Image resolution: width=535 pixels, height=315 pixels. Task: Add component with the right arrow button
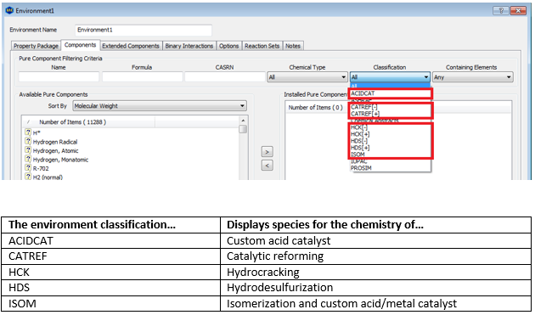pyautogui.click(x=267, y=151)
